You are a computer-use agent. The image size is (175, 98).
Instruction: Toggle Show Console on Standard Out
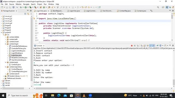pos(151,46)
